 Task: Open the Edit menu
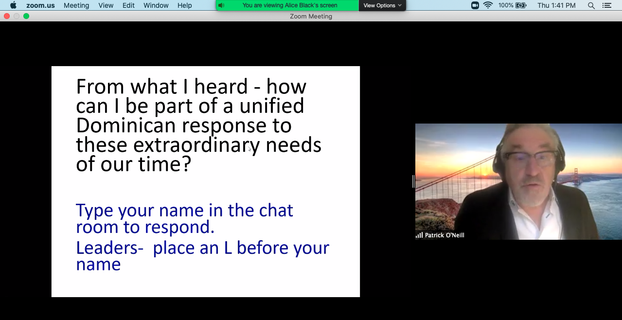[128, 5]
